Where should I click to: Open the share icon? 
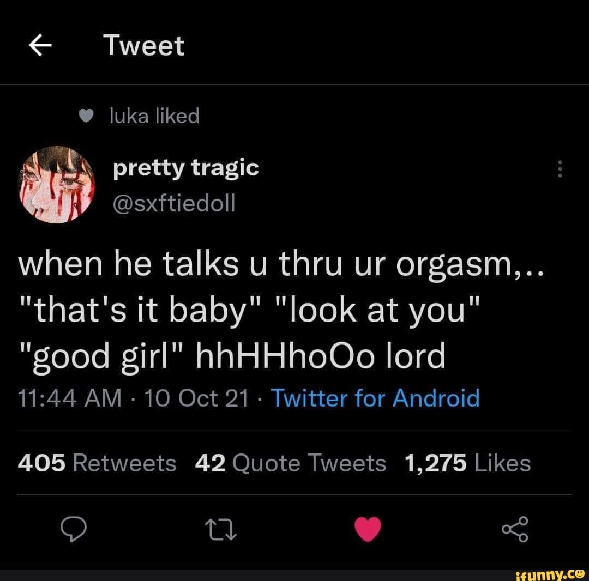(515, 529)
